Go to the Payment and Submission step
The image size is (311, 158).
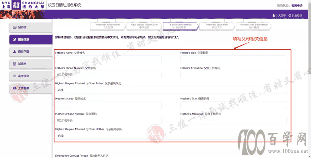pyautogui.click(x=253, y=26)
